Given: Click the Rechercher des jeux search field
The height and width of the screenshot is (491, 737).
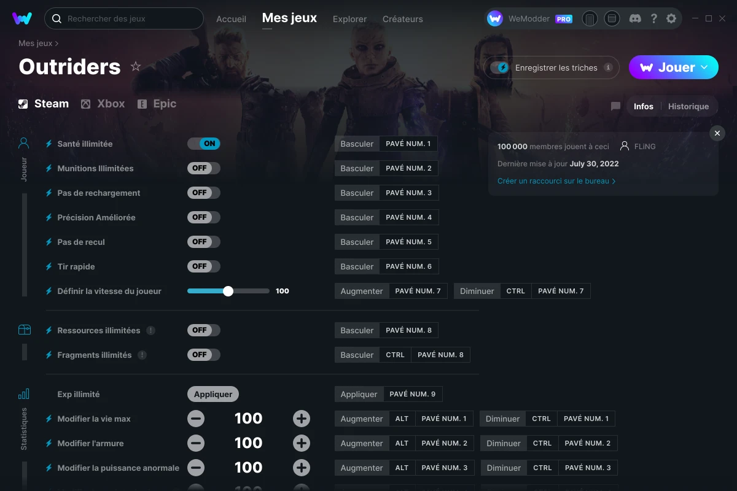Looking at the screenshot, I should pyautogui.click(x=124, y=18).
